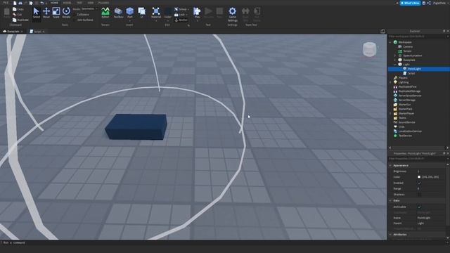Open the Group dropdown arrow
The width and height of the screenshot is (450, 253).
(x=188, y=9)
